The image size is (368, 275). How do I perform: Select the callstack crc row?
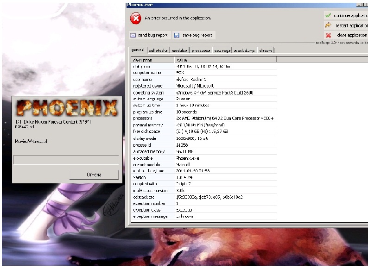[204, 197]
